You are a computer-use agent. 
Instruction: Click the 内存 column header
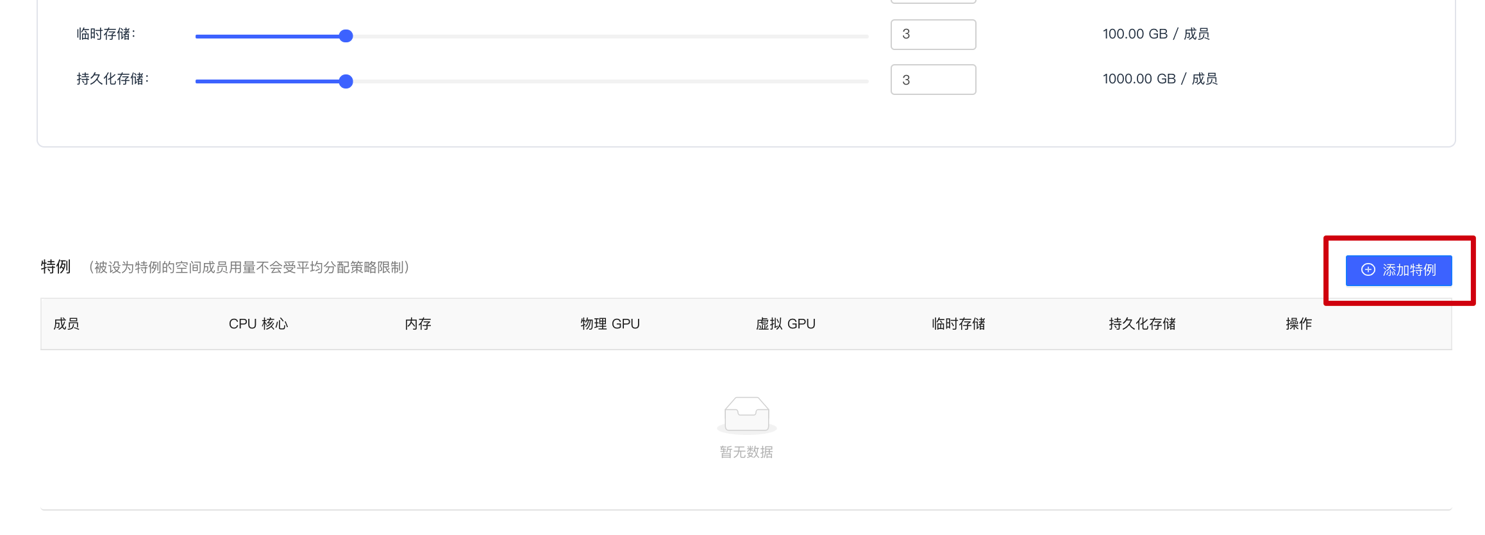tap(418, 324)
